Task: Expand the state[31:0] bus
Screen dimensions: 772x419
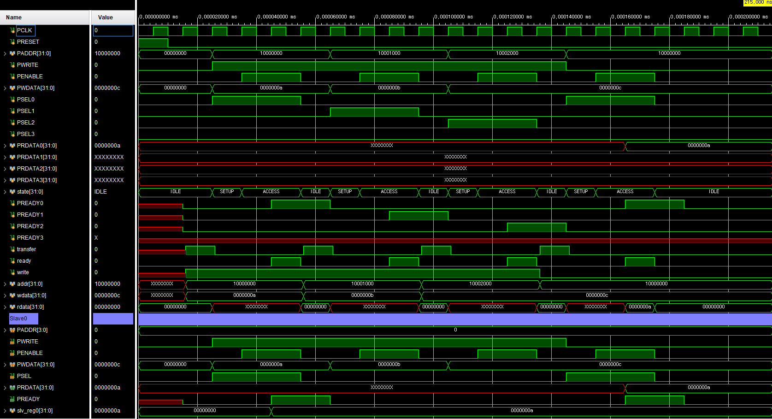Action: (x=5, y=192)
